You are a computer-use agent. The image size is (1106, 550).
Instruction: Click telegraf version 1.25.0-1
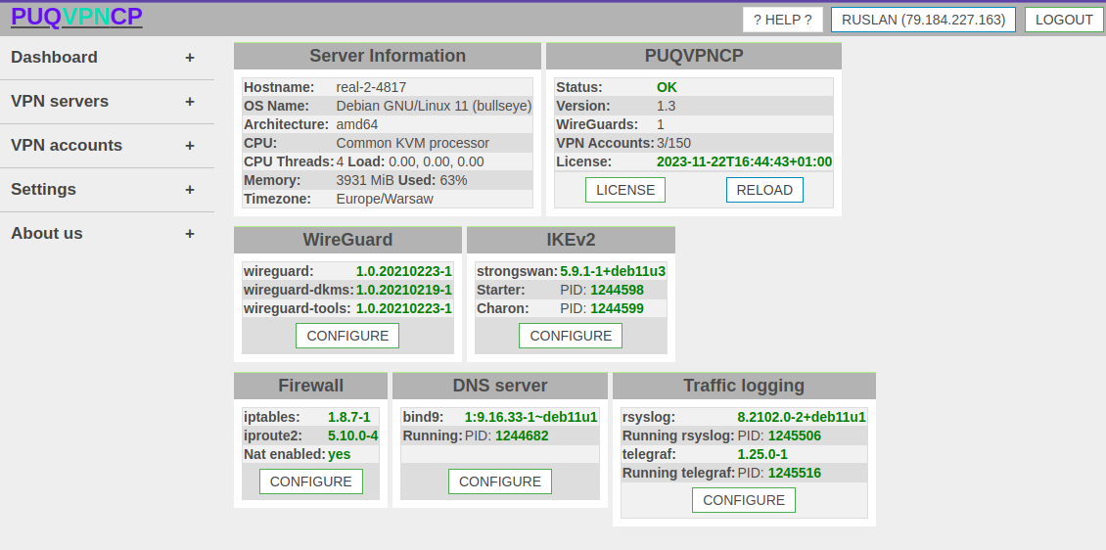762,455
